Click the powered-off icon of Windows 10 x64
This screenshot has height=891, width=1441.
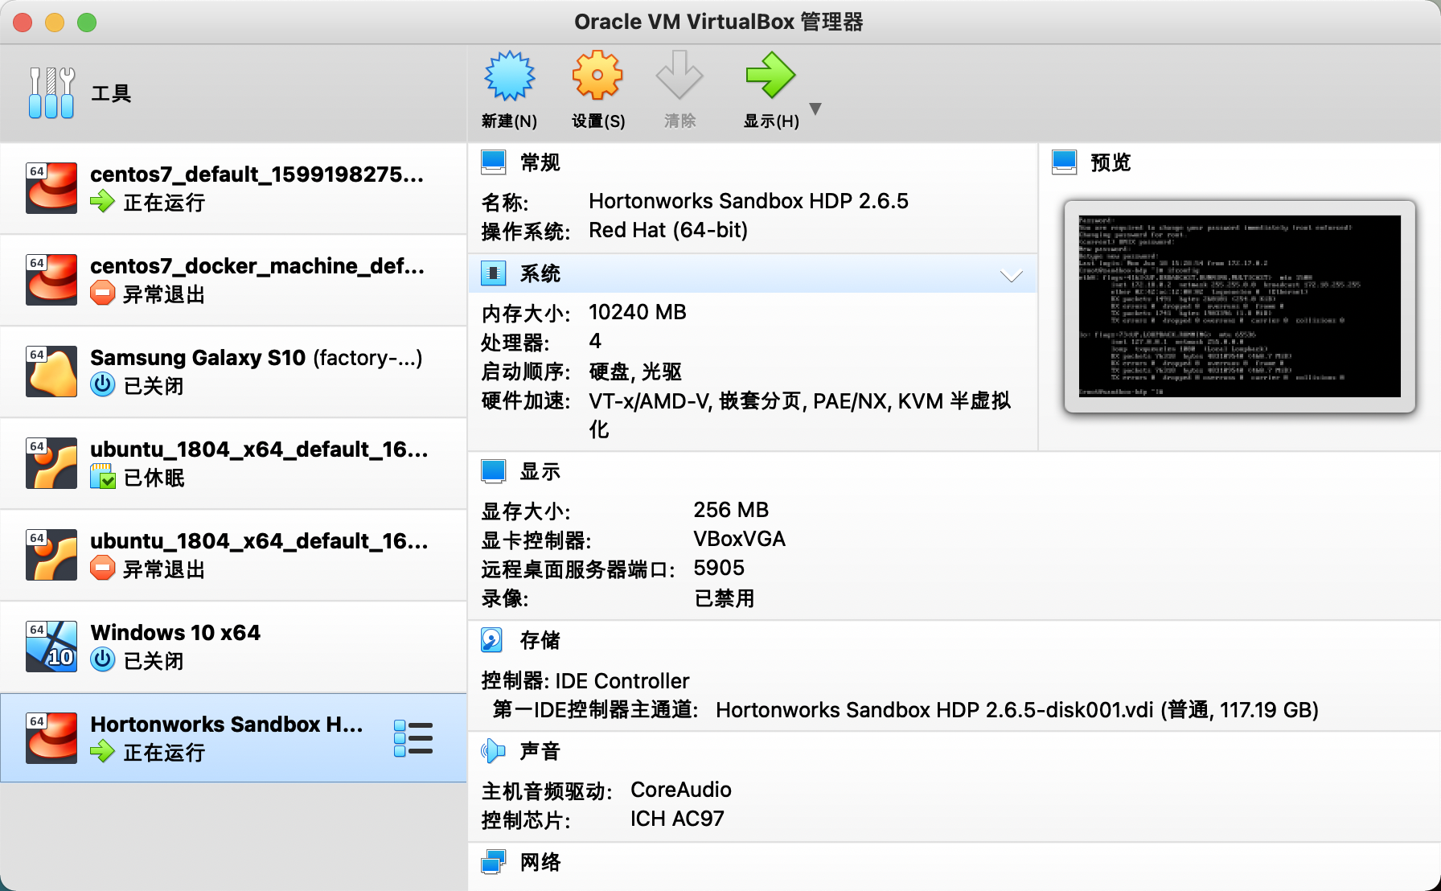point(102,659)
